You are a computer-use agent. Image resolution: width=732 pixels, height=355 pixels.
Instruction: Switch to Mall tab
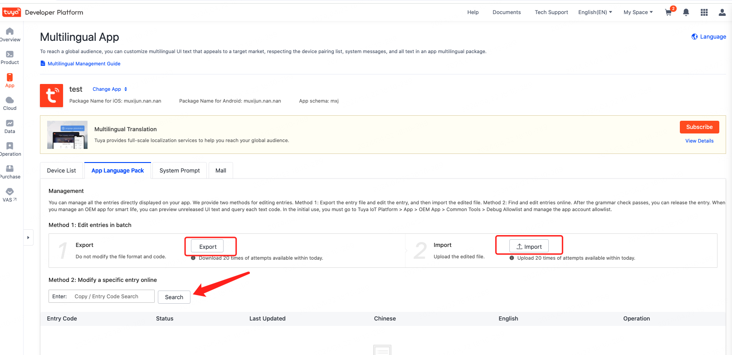221,171
